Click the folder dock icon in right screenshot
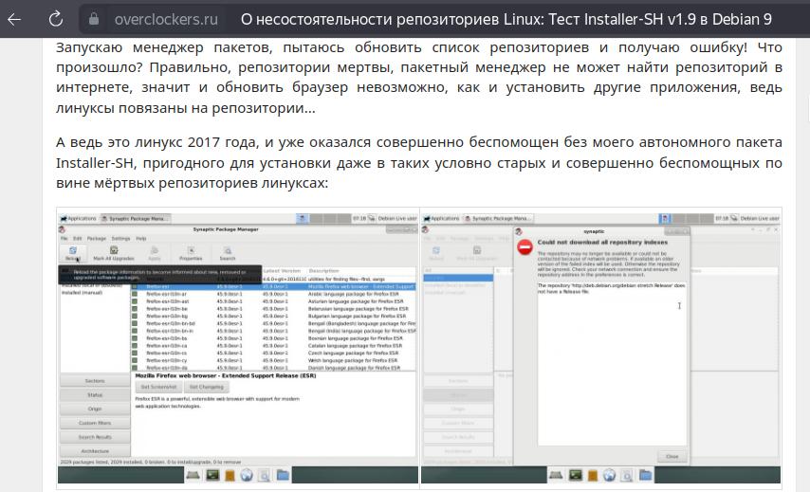Image resolution: width=810 pixels, height=492 pixels. [x=645, y=475]
